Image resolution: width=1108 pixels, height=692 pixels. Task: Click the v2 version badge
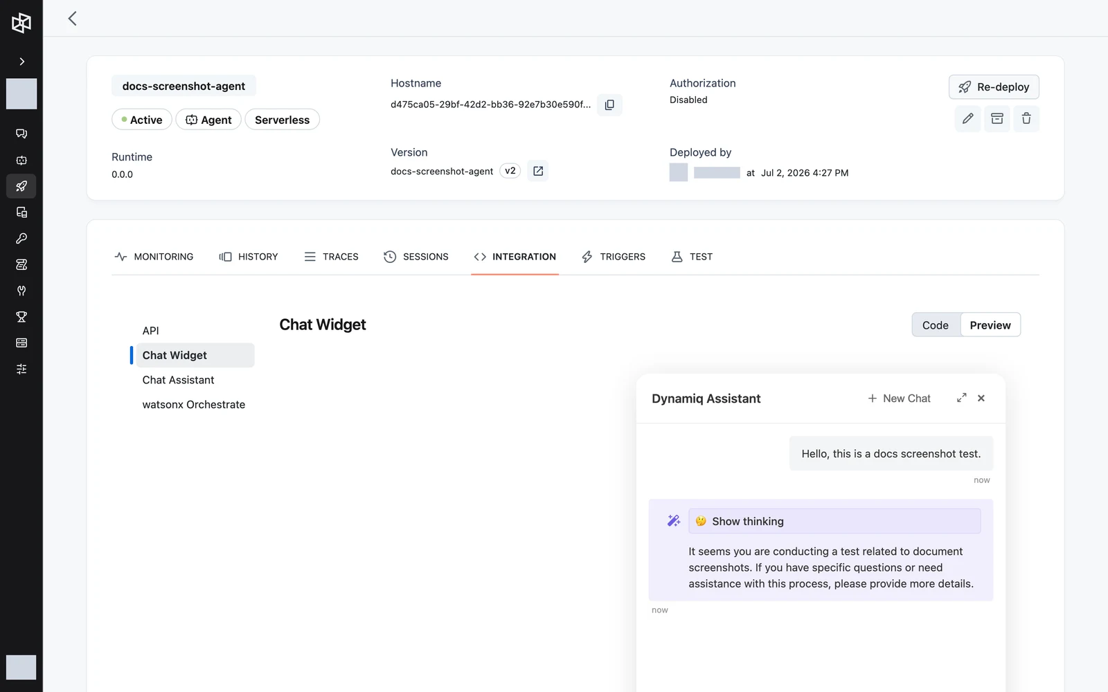pyautogui.click(x=510, y=171)
